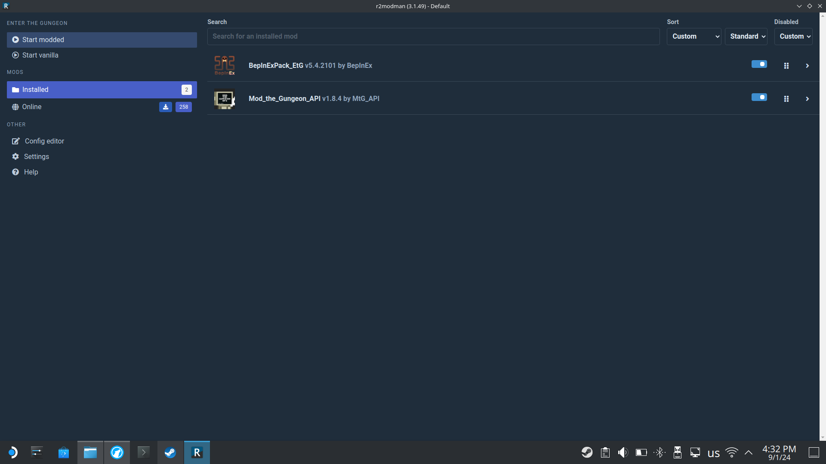Open Settings in the sidebar

pyautogui.click(x=102, y=156)
